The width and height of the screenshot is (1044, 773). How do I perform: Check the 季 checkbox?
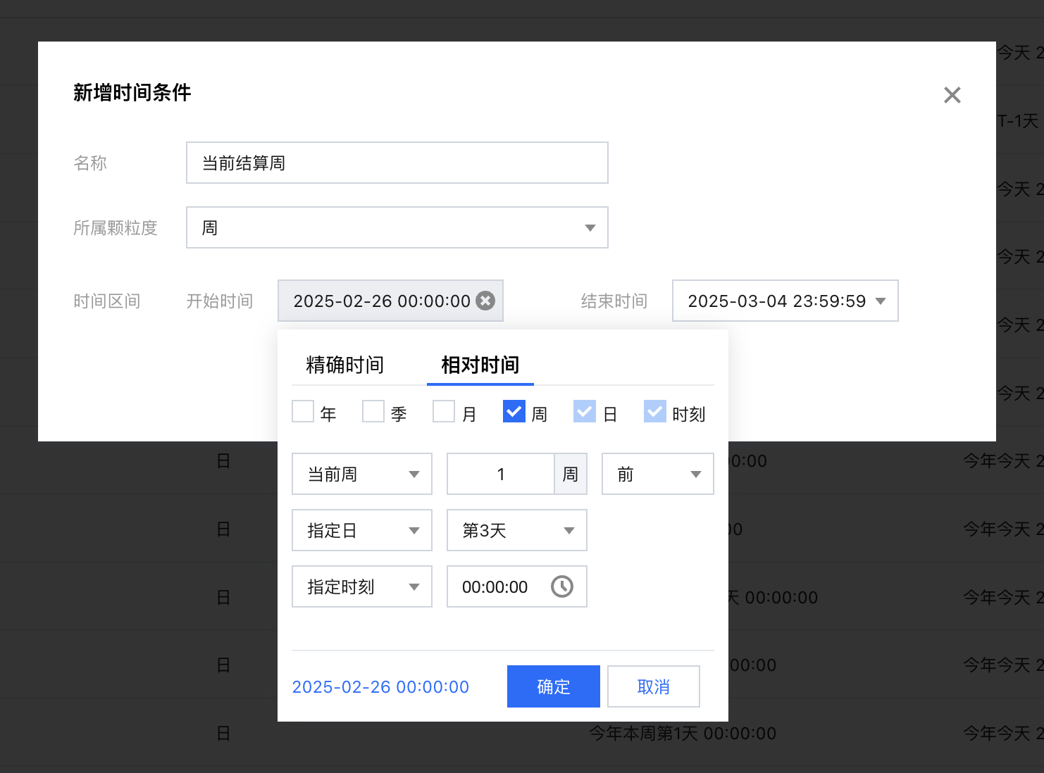pyautogui.click(x=373, y=412)
